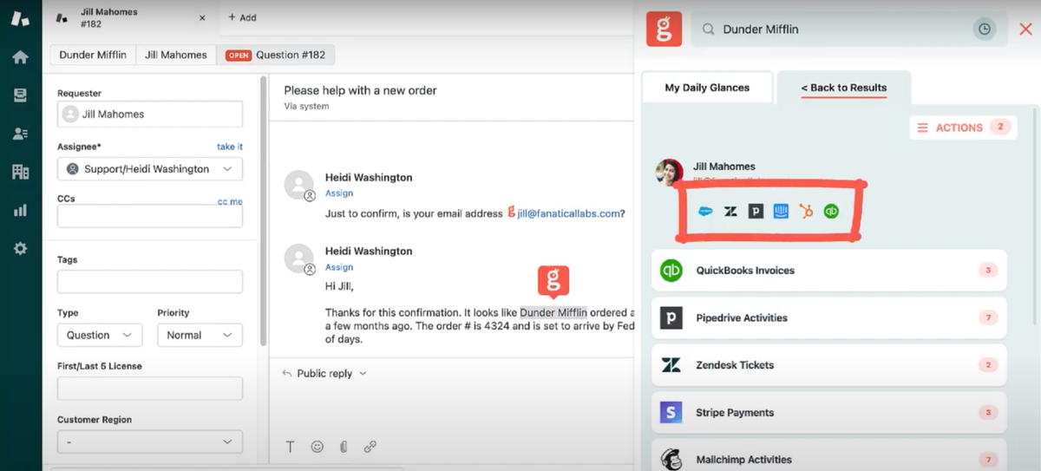Click the search magnifier icon beside Dunder Mifflin
Image resolution: width=1041 pixels, height=471 pixels.
pos(708,29)
